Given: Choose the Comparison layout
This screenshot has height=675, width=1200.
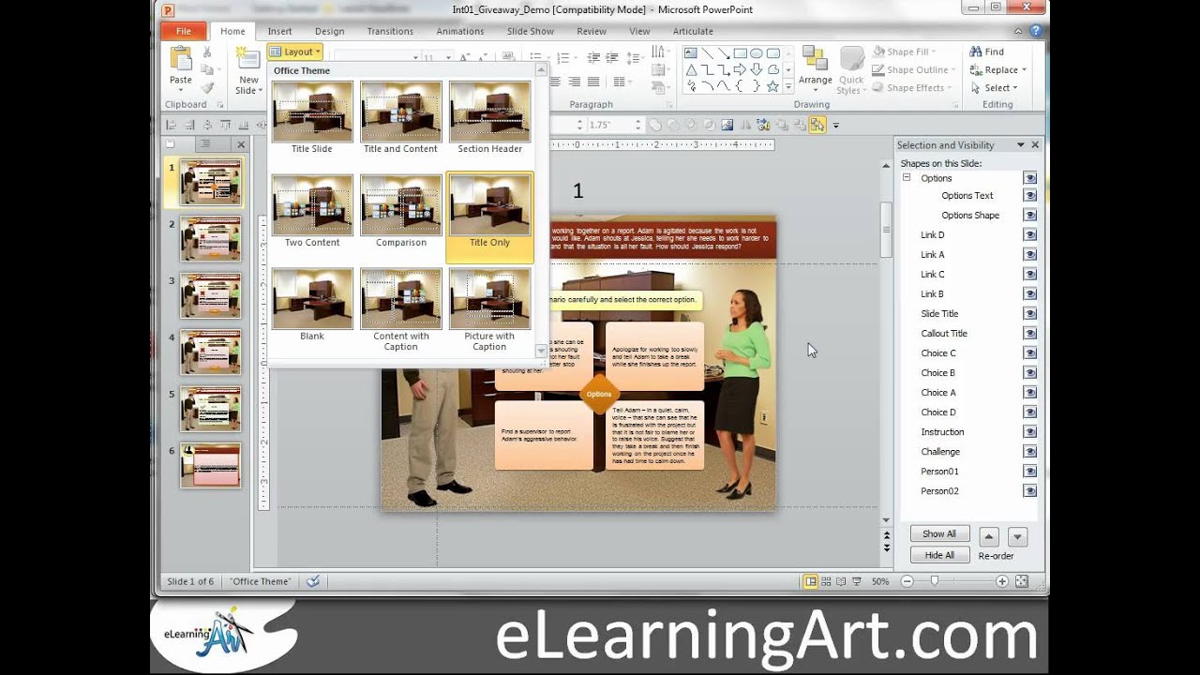Looking at the screenshot, I should [400, 211].
